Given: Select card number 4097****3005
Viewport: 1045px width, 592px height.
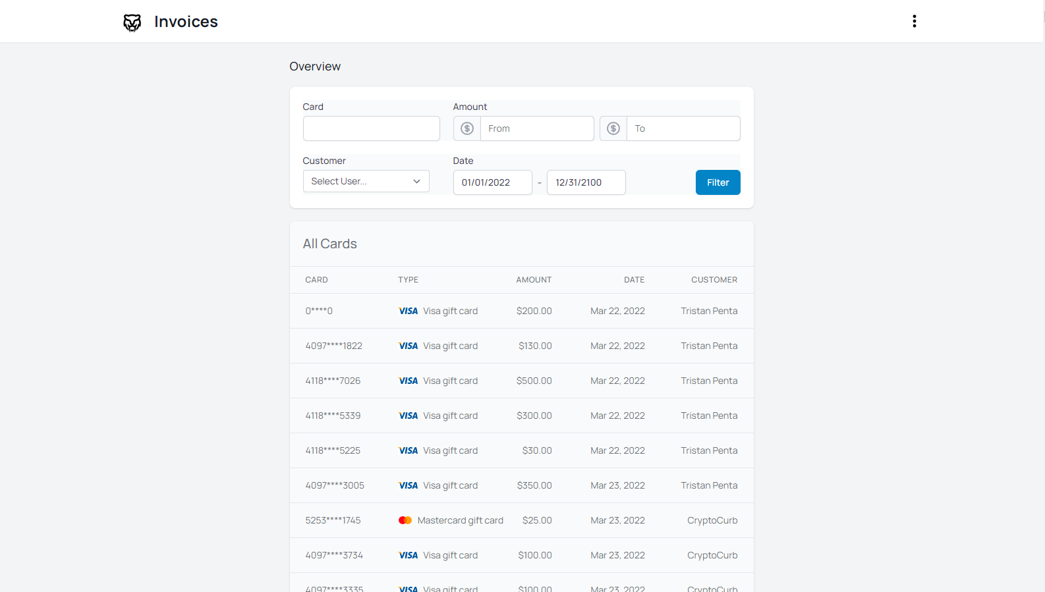Looking at the screenshot, I should [335, 485].
